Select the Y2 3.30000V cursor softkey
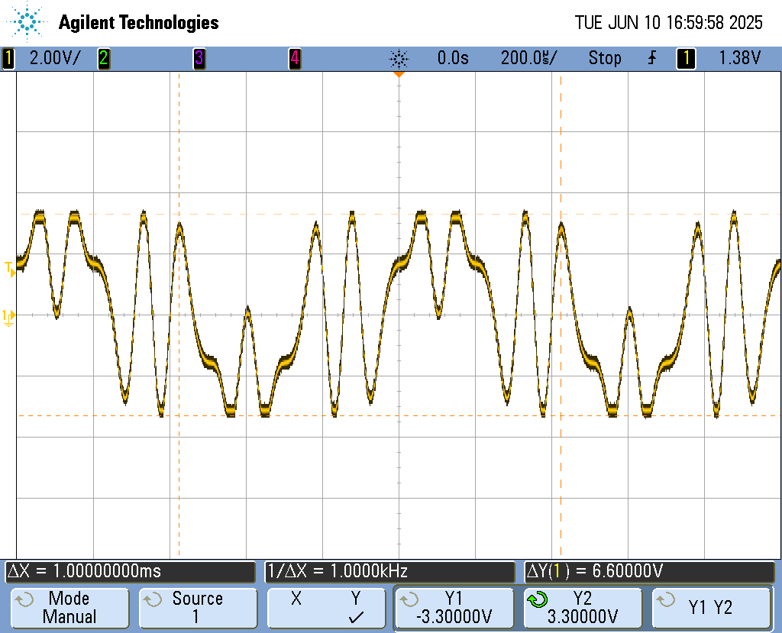782x633 pixels. [583, 608]
